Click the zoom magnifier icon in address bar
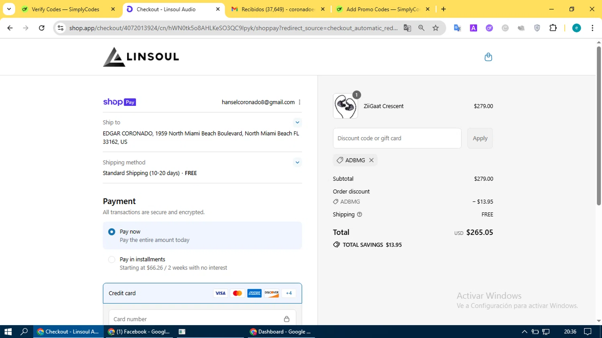This screenshot has height=338, width=602. (421, 28)
